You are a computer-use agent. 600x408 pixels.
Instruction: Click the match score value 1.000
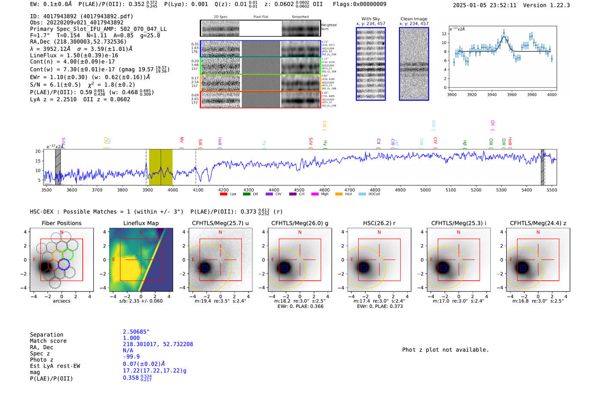[131, 338]
